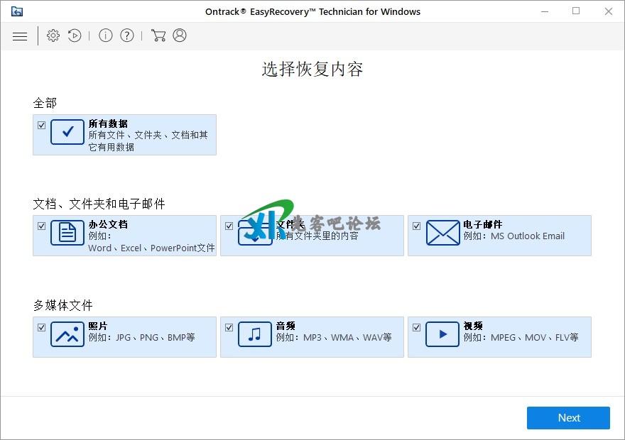Open the info about icon
The image size is (625, 440).
point(106,35)
